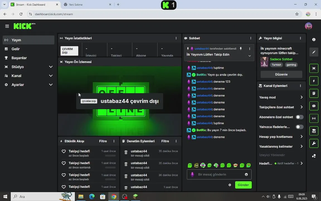Open Yayın bilgisi panel three-dot menu
The width and height of the screenshot is (321, 201).
tap(300, 38)
